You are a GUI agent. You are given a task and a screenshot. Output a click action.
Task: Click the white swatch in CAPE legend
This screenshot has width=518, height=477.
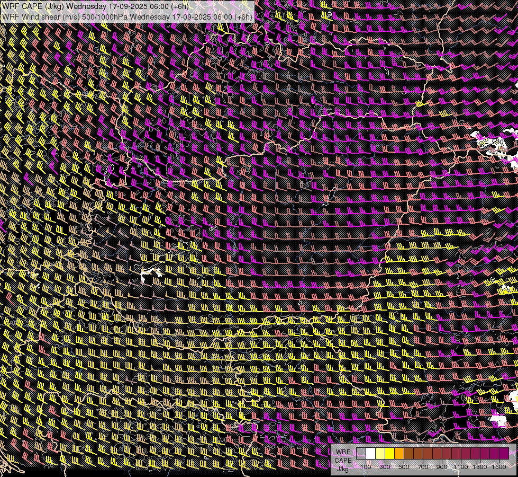370,454
